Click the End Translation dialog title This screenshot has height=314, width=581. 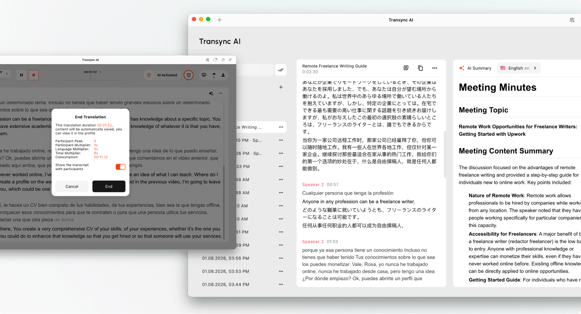tap(90, 117)
